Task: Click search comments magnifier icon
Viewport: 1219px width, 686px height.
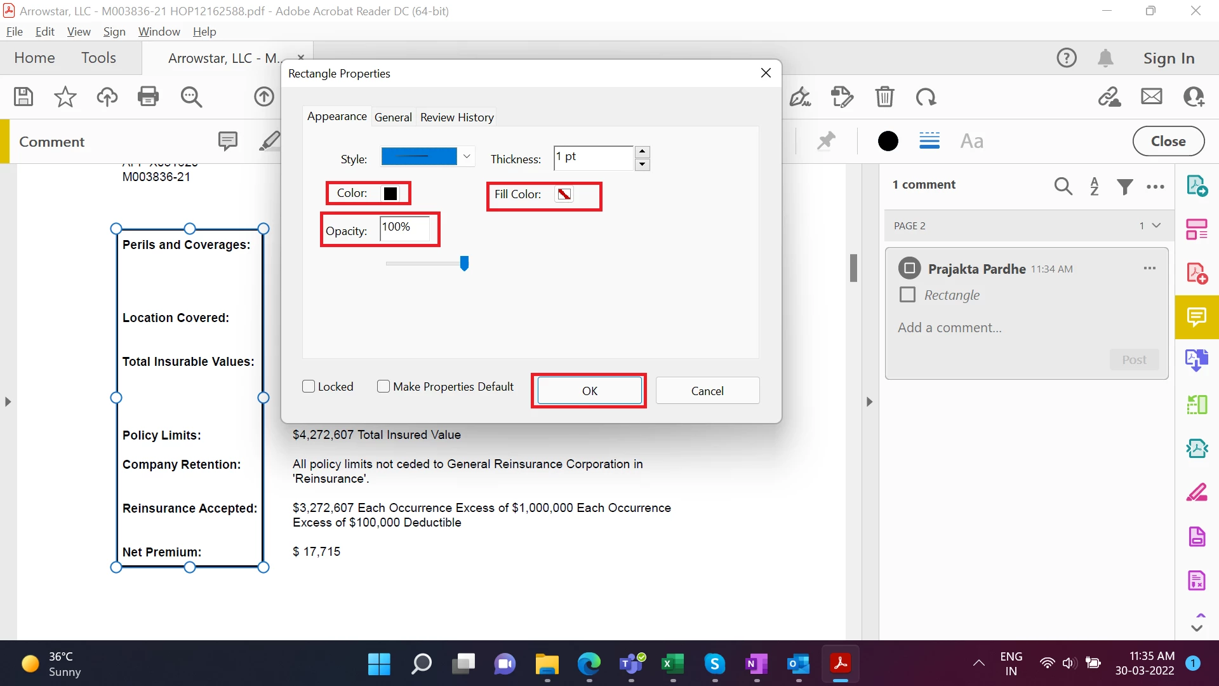Action: (1063, 186)
